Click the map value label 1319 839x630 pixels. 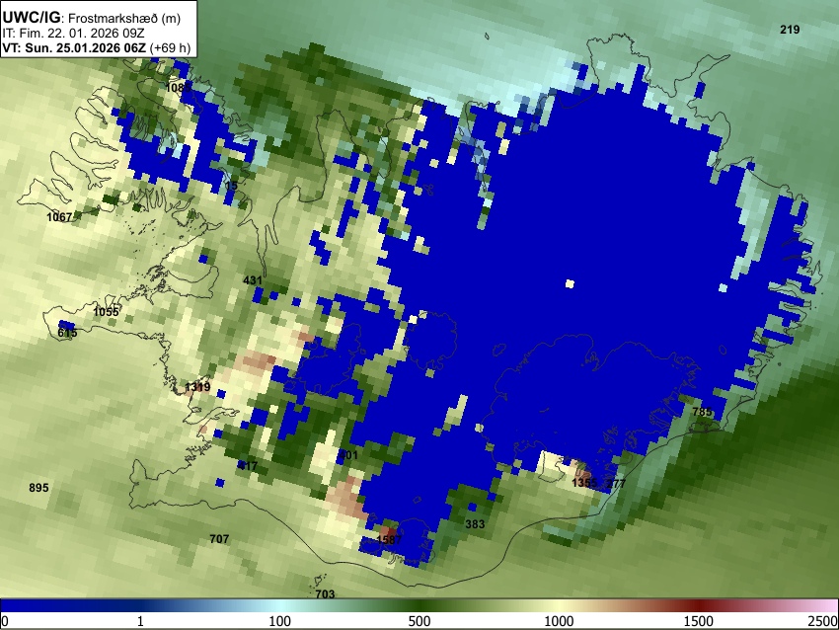197,387
